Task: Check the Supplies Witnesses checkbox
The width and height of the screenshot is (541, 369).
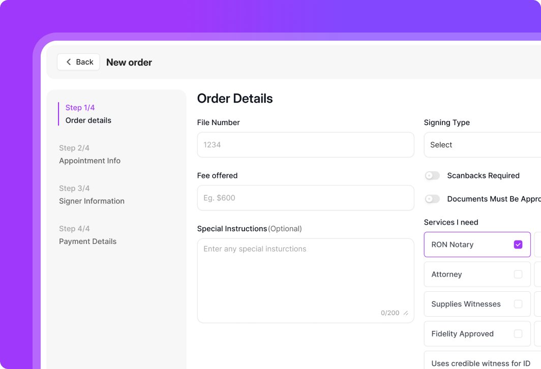Action: pyautogui.click(x=518, y=304)
